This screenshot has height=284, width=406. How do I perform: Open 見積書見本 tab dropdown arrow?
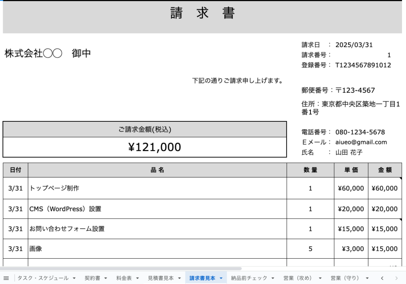click(180, 278)
